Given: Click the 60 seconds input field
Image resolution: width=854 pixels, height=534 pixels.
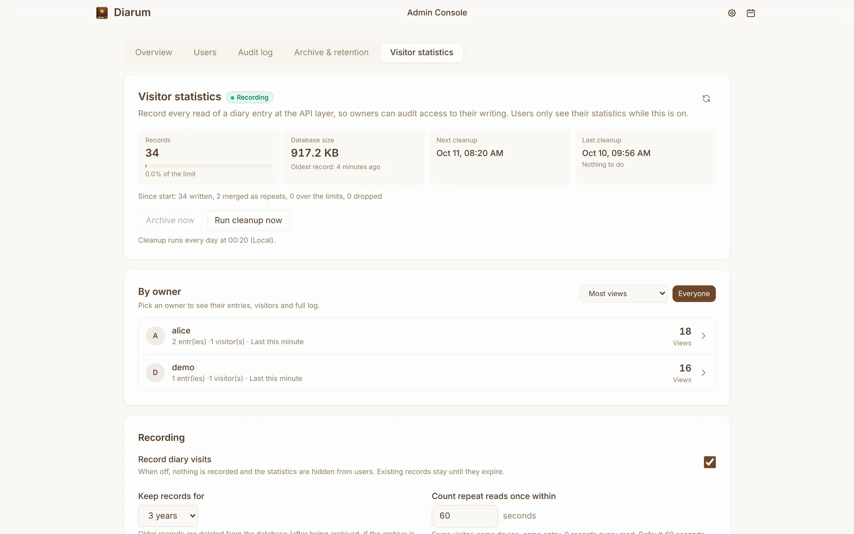Looking at the screenshot, I should 464,516.
